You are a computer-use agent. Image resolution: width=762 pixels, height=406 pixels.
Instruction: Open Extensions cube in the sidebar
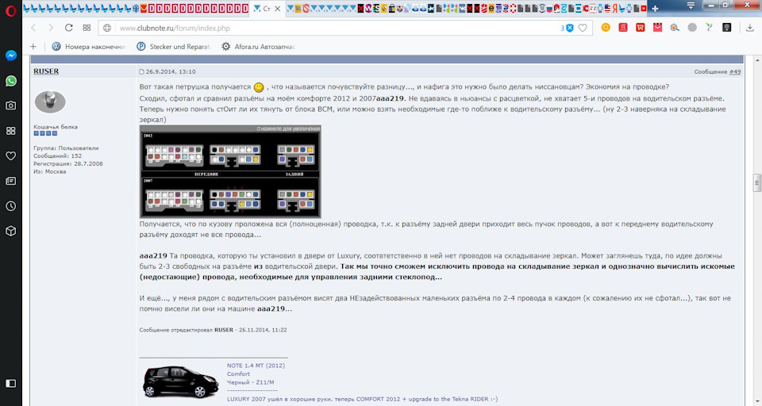click(10, 232)
